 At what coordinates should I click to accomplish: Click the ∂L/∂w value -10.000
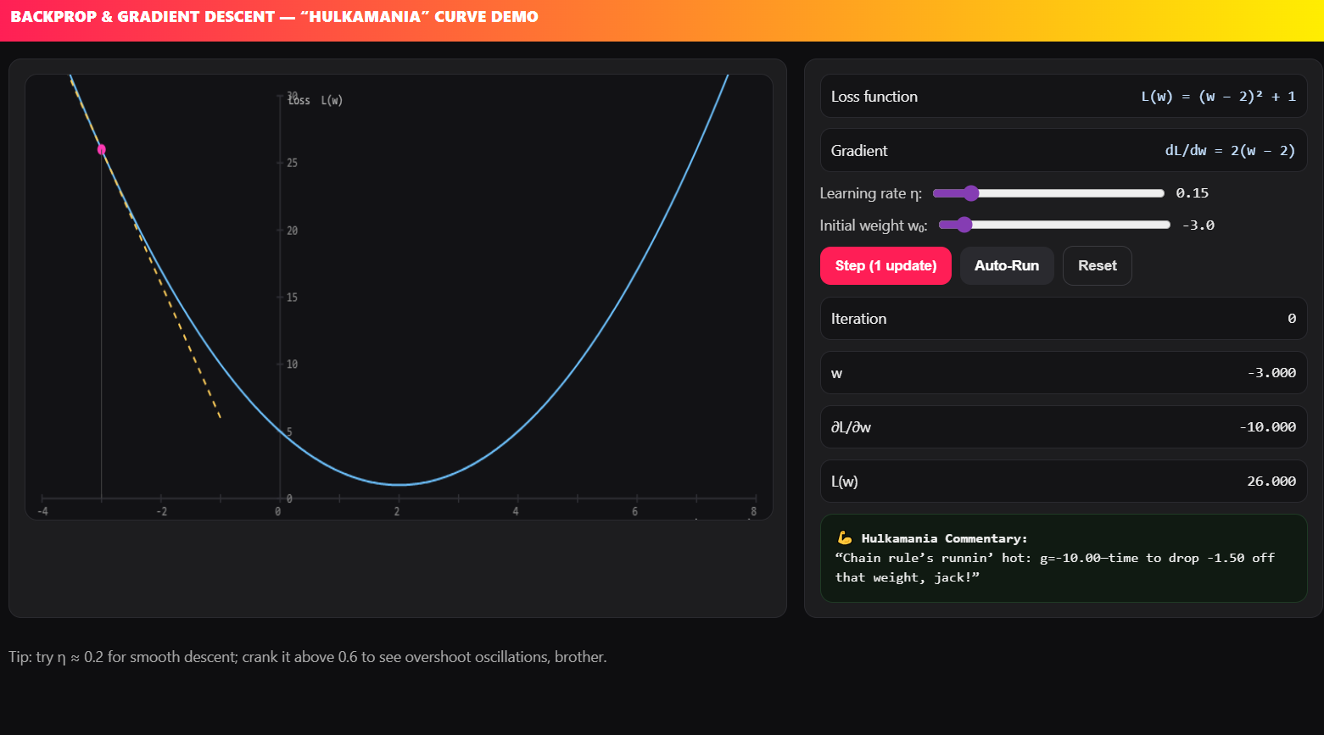click(x=1267, y=427)
